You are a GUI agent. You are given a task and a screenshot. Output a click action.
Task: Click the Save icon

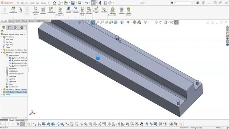point(73,3)
